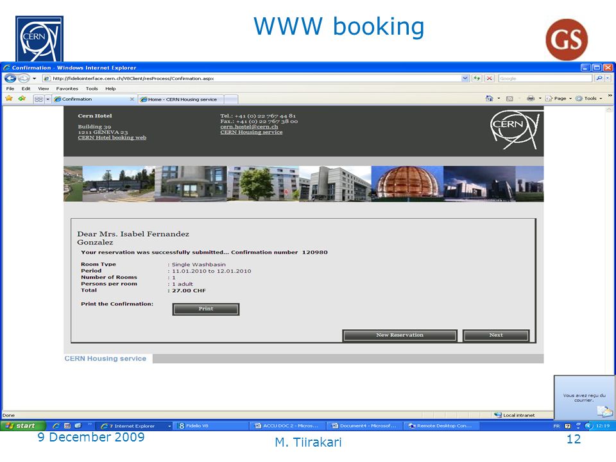Image resolution: width=616 pixels, height=462 pixels.
Task: Click the address bar URL field
Action: (252, 78)
